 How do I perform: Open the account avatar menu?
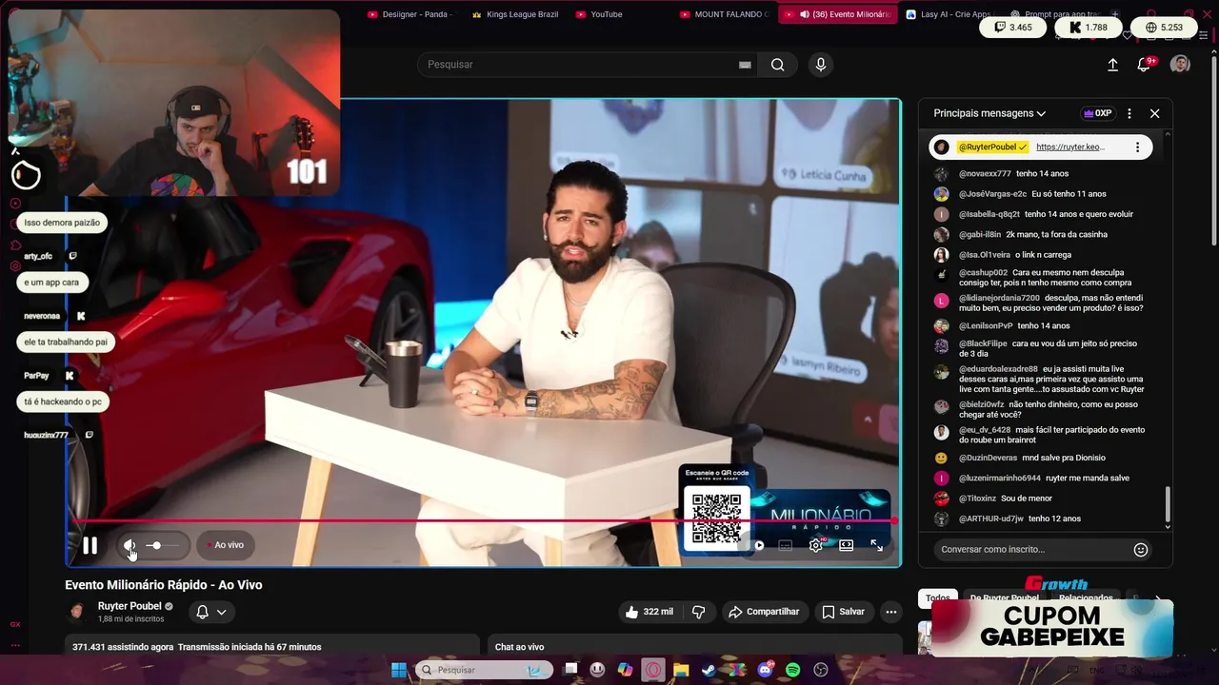tap(1180, 64)
